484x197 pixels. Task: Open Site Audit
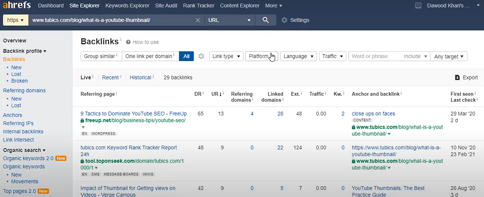[x=166, y=6]
